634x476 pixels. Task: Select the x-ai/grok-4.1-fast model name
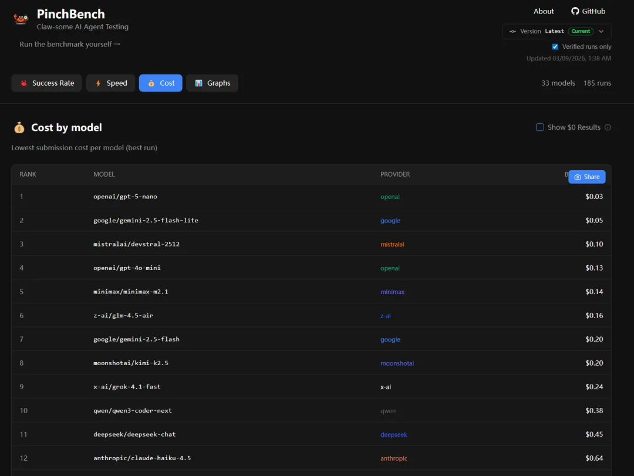click(x=127, y=387)
